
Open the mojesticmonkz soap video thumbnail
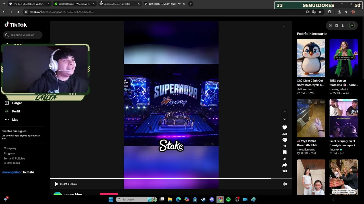click(x=311, y=118)
